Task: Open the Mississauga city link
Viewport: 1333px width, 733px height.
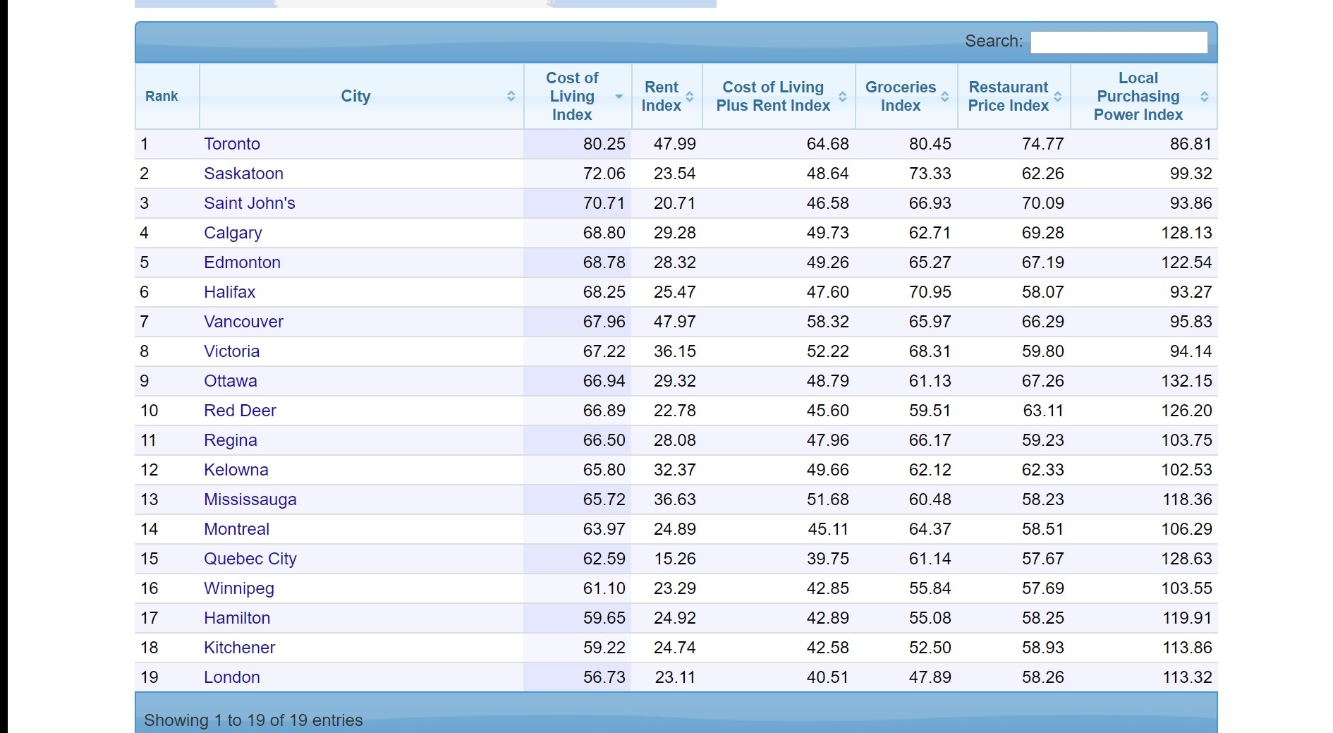Action: tap(250, 499)
